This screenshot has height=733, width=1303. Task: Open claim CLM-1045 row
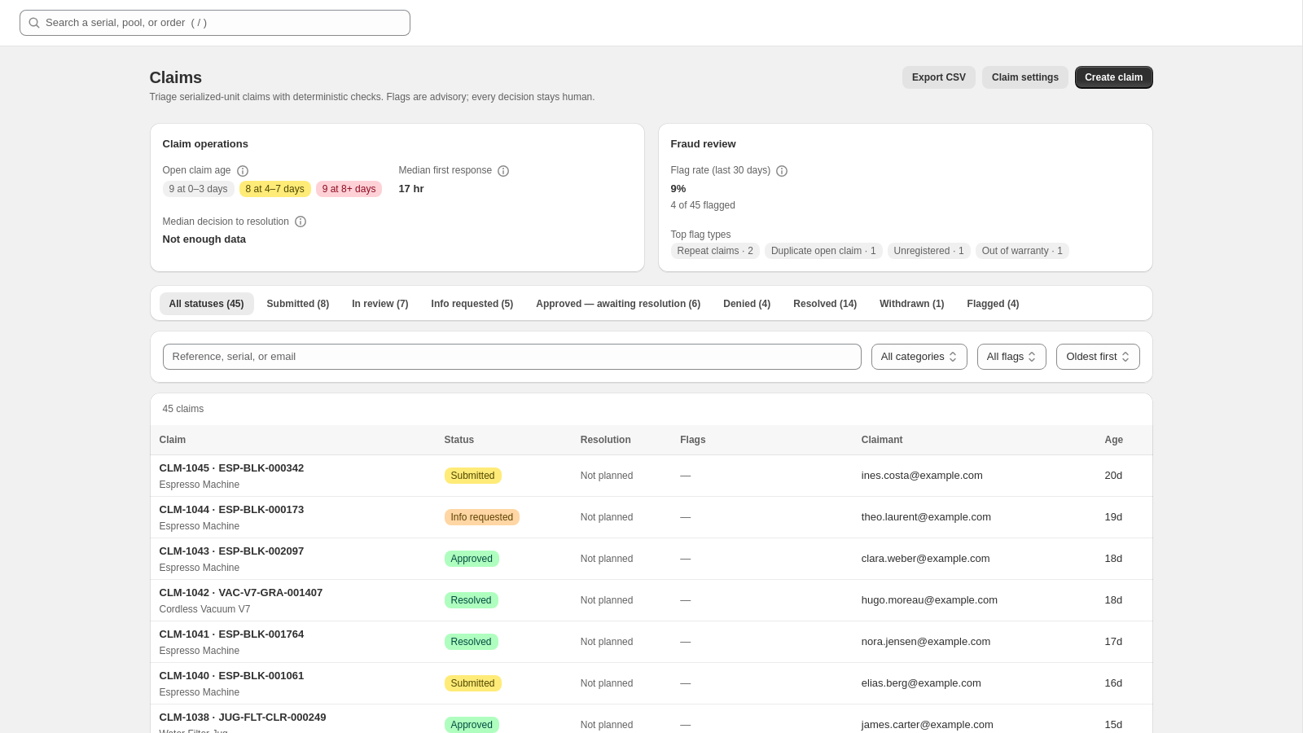pos(651,476)
